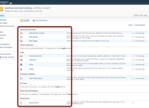Open the Calendar list link
This screenshot has height=108, width=149.
[x=33, y=60]
